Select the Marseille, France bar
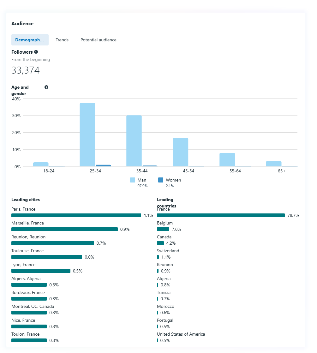 (64, 229)
